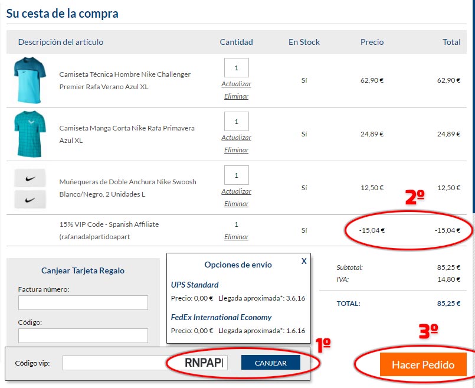The height and width of the screenshot is (388, 475).
Task: Click the 24,89 € value in the Precio column
Action: click(372, 133)
